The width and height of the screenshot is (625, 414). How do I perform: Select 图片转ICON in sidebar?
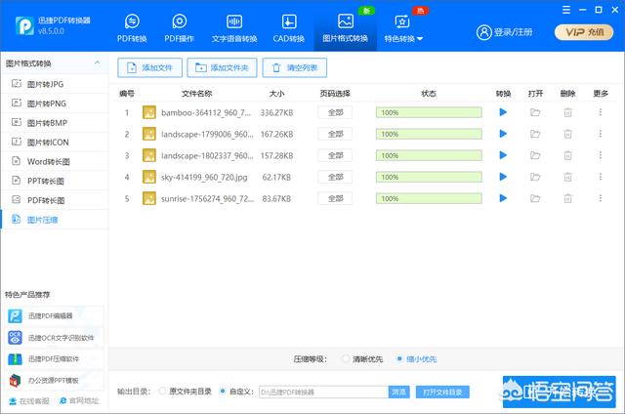pos(55,143)
